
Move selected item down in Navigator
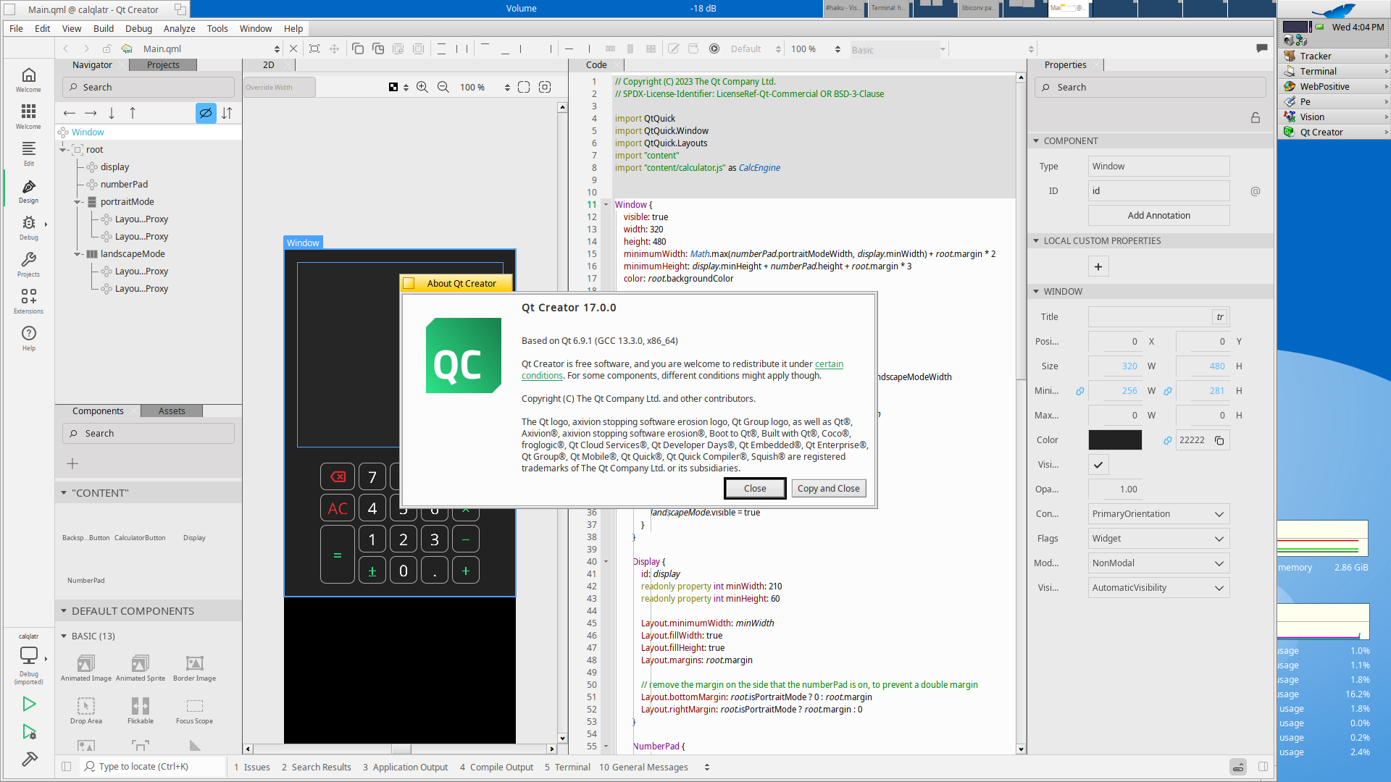pos(112,113)
